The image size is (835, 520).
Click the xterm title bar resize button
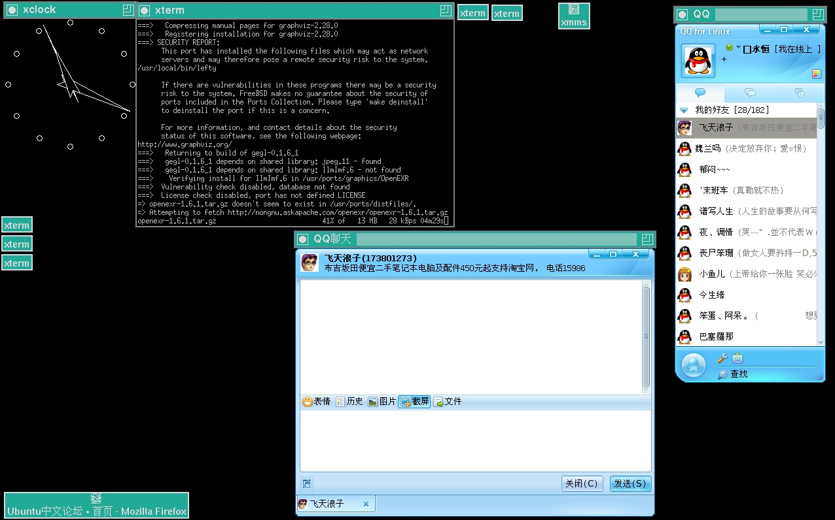click(x=446, y=10)
